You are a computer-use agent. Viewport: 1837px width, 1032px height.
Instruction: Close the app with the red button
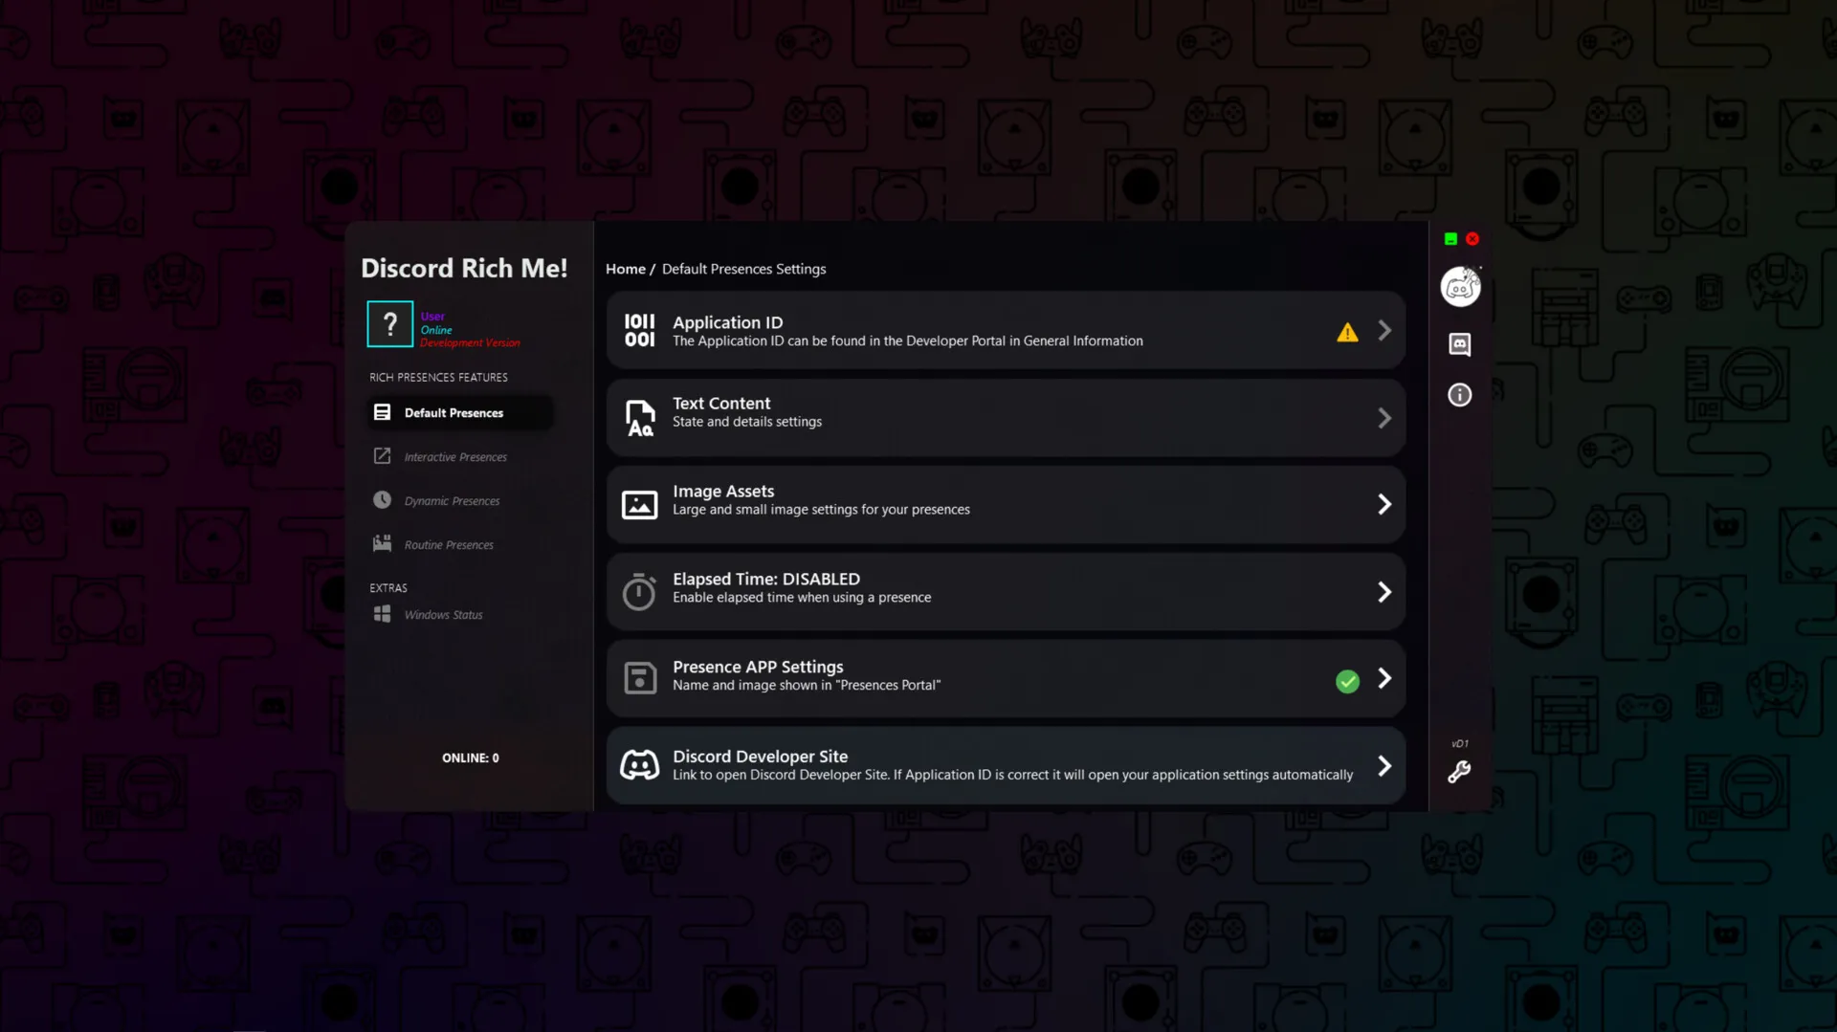pos(1472,239)
